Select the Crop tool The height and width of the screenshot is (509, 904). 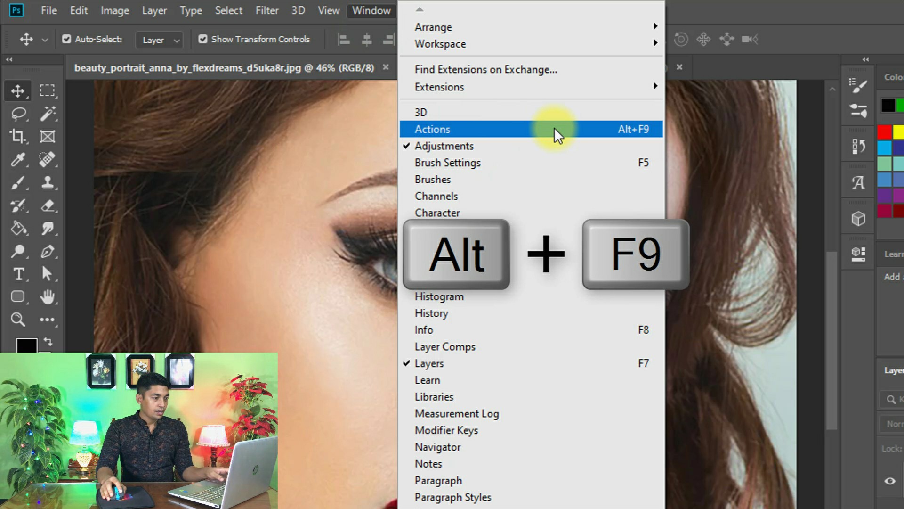[x=18, y=137]
